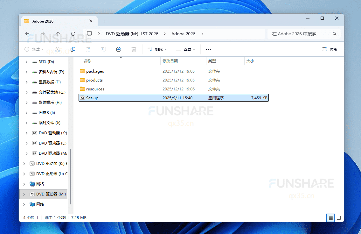The height and width of the screenshot is (234, 361).
Task: Switch to details list view icon
Action: point(330,218)
